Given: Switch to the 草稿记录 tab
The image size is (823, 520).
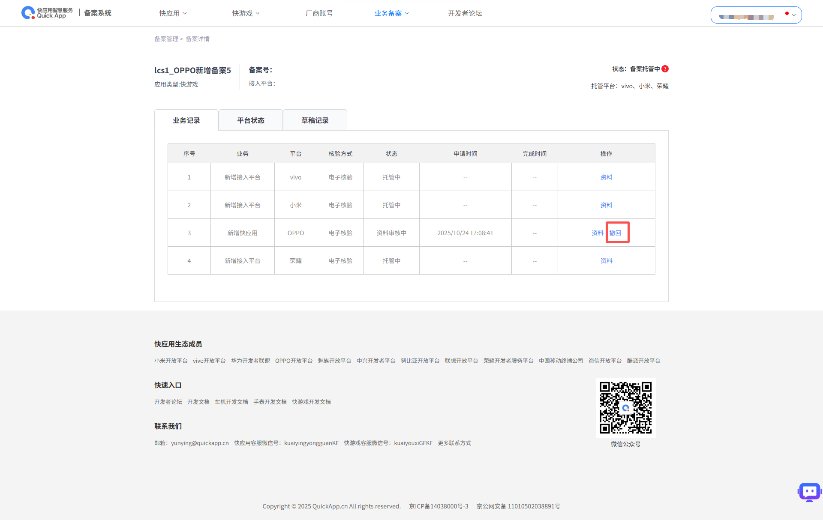Looking at the screenshot, I should 315,120.
